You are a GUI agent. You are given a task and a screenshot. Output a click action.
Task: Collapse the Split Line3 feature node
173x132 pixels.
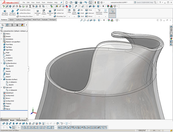pyautogui.click(x=1, y=87)
